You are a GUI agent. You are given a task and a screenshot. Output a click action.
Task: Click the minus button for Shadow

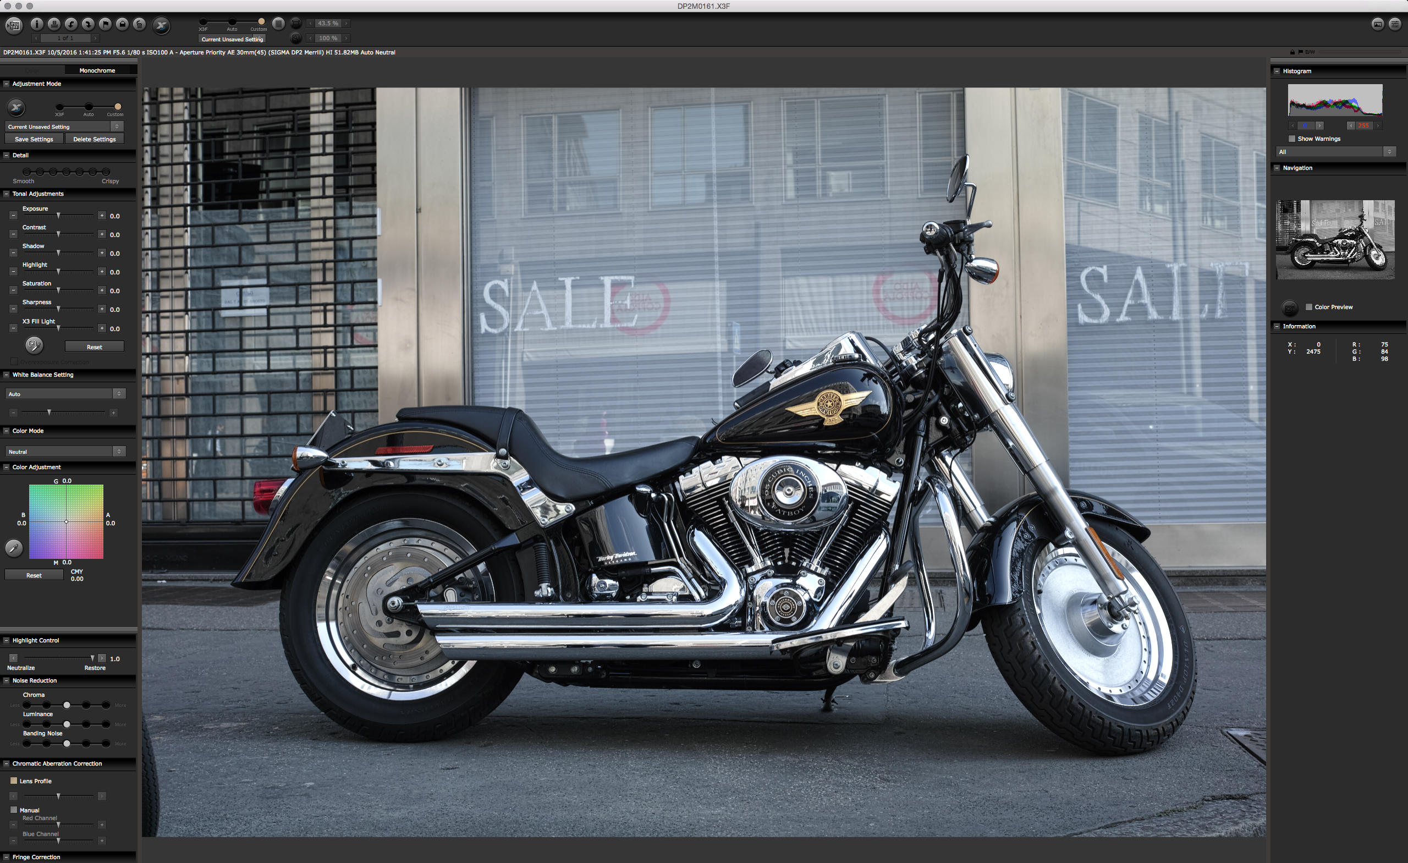(13, 253)
